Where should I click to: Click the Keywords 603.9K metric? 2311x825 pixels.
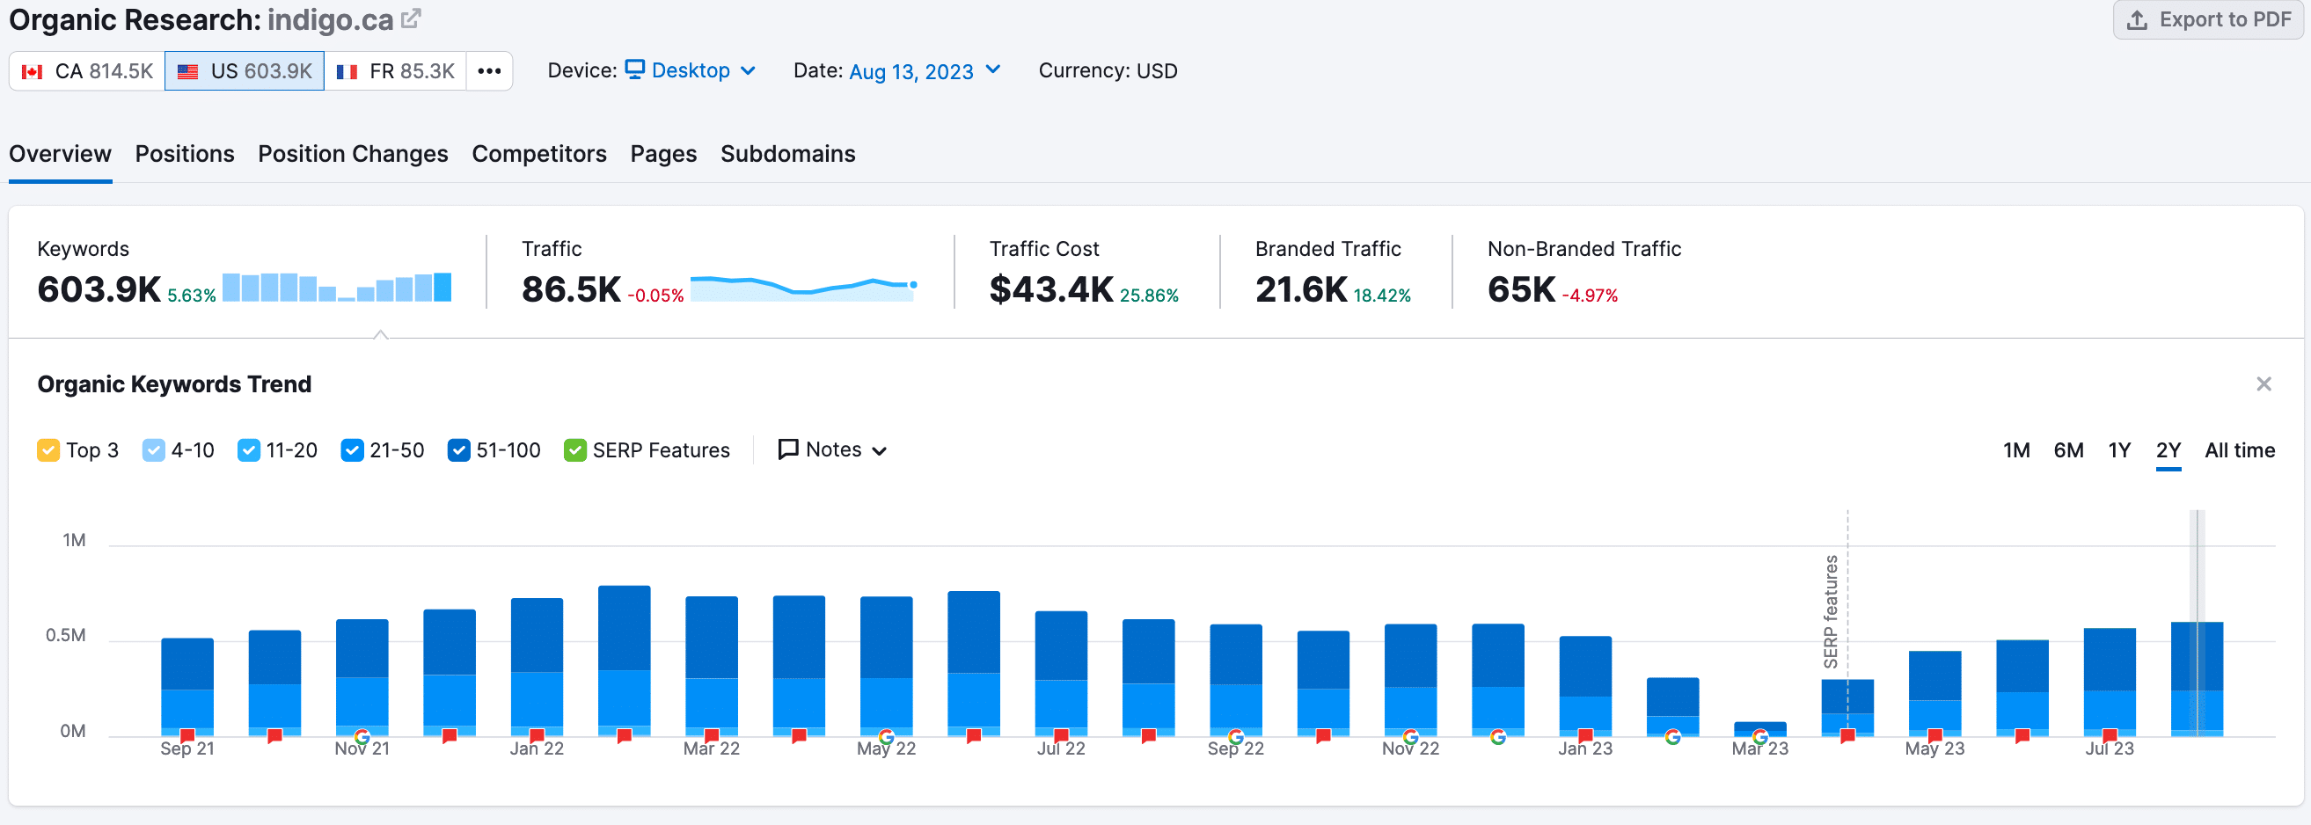[x=99, y=288]
